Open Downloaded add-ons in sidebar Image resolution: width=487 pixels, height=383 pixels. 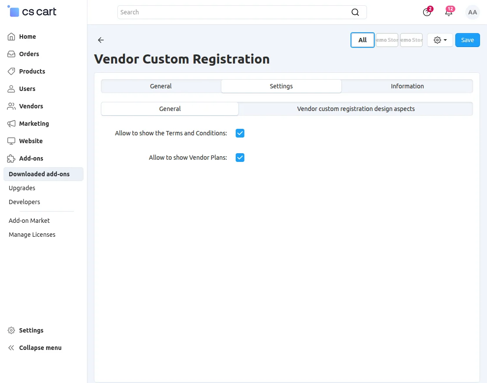click(x=43, y=174)
